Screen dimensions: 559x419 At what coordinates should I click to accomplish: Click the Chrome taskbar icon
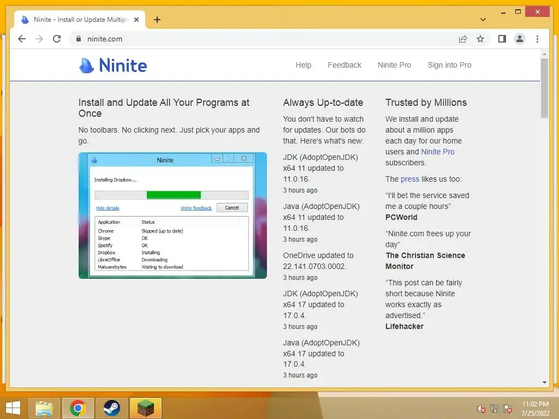[x=78, y=408]
